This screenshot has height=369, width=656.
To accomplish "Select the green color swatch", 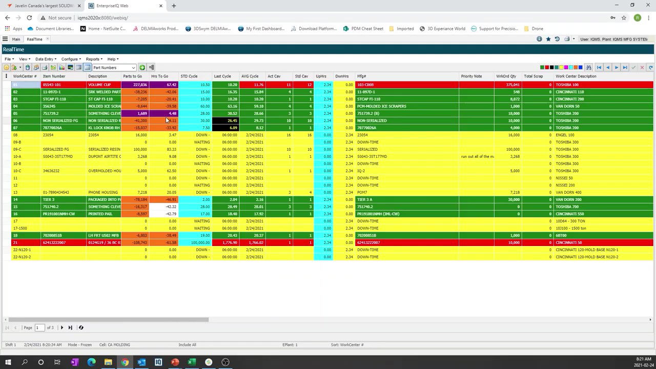I will [542, 68].
